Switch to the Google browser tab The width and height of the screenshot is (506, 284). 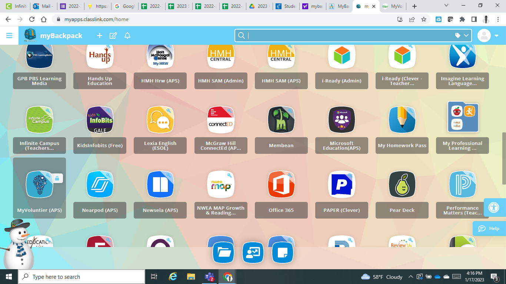click(x=124, y=6)
